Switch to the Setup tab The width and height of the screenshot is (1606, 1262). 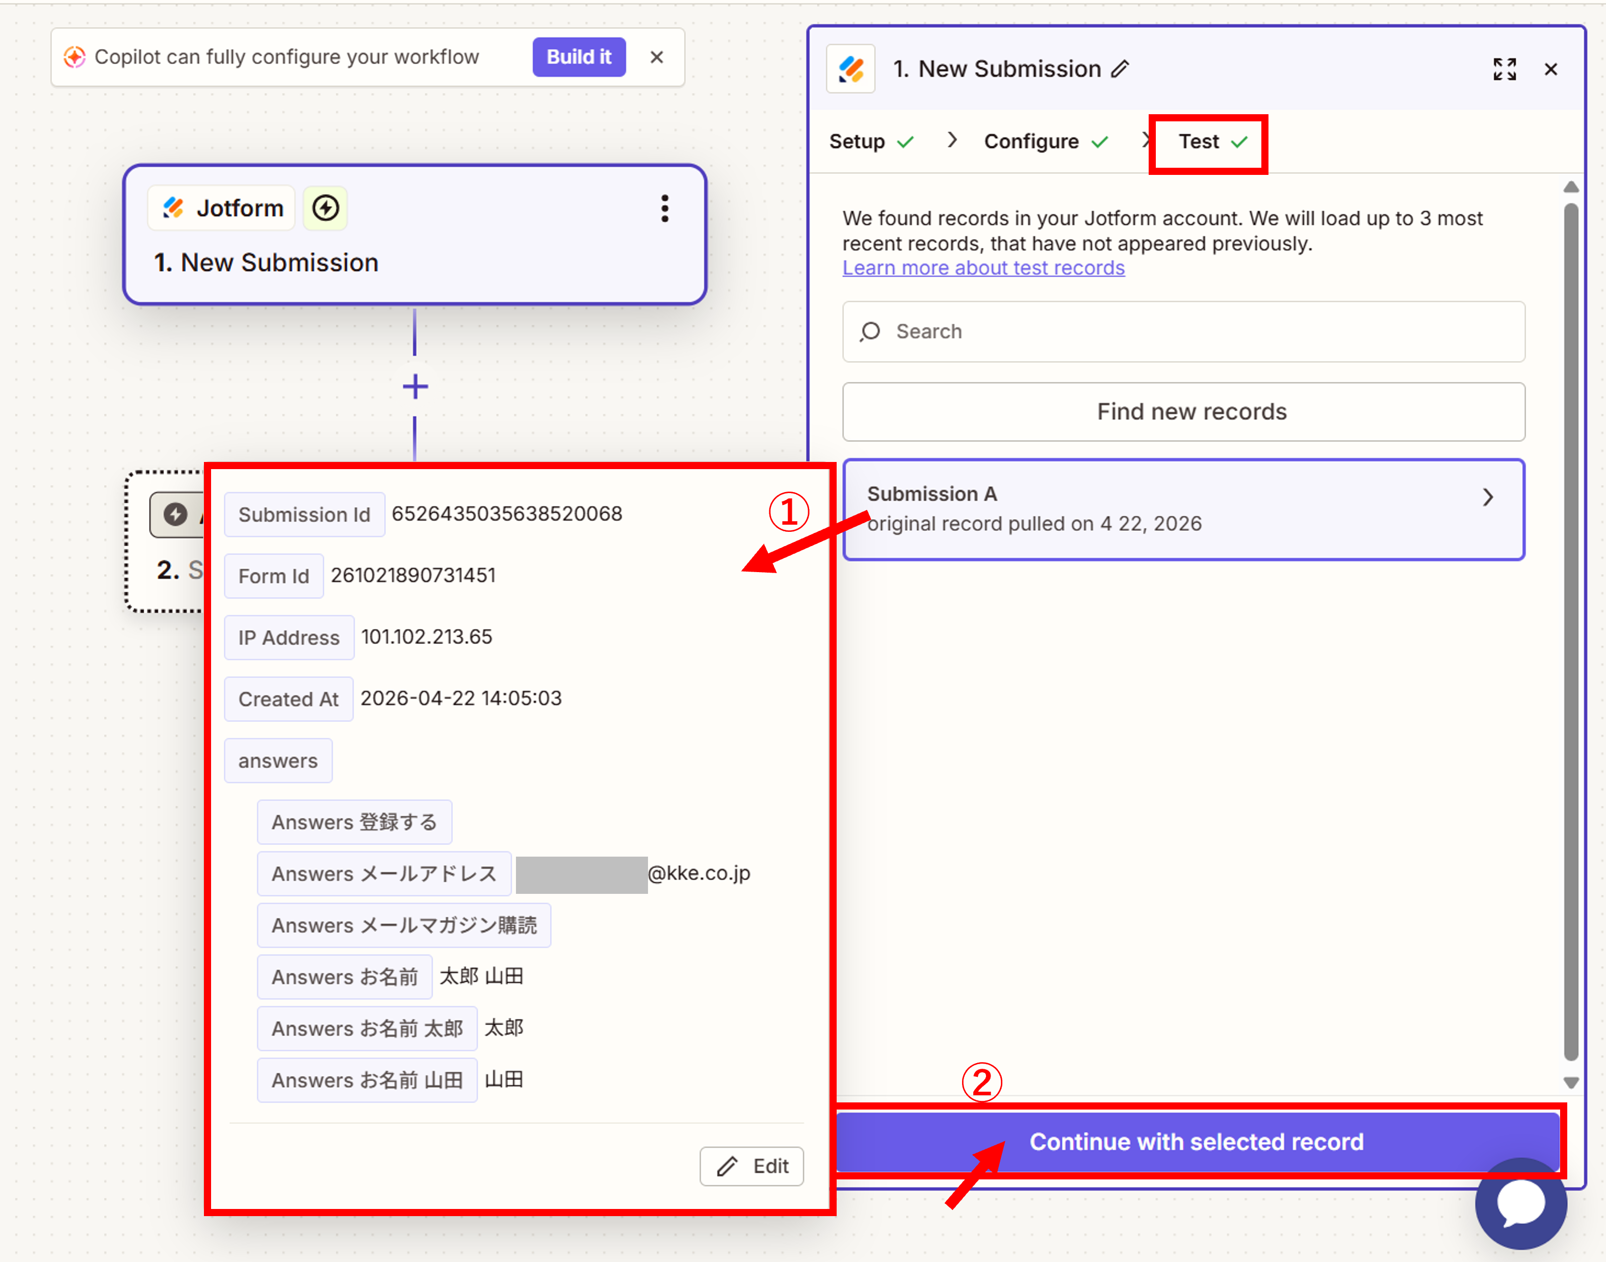(857, 141)
